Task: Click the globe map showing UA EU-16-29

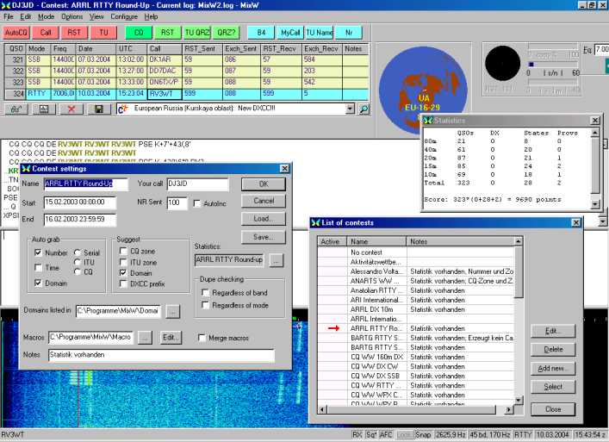Action: (x=423, y=90)
